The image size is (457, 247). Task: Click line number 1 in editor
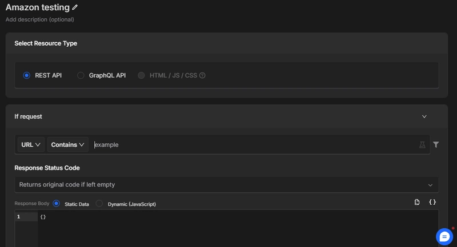[x=18, y=217]
